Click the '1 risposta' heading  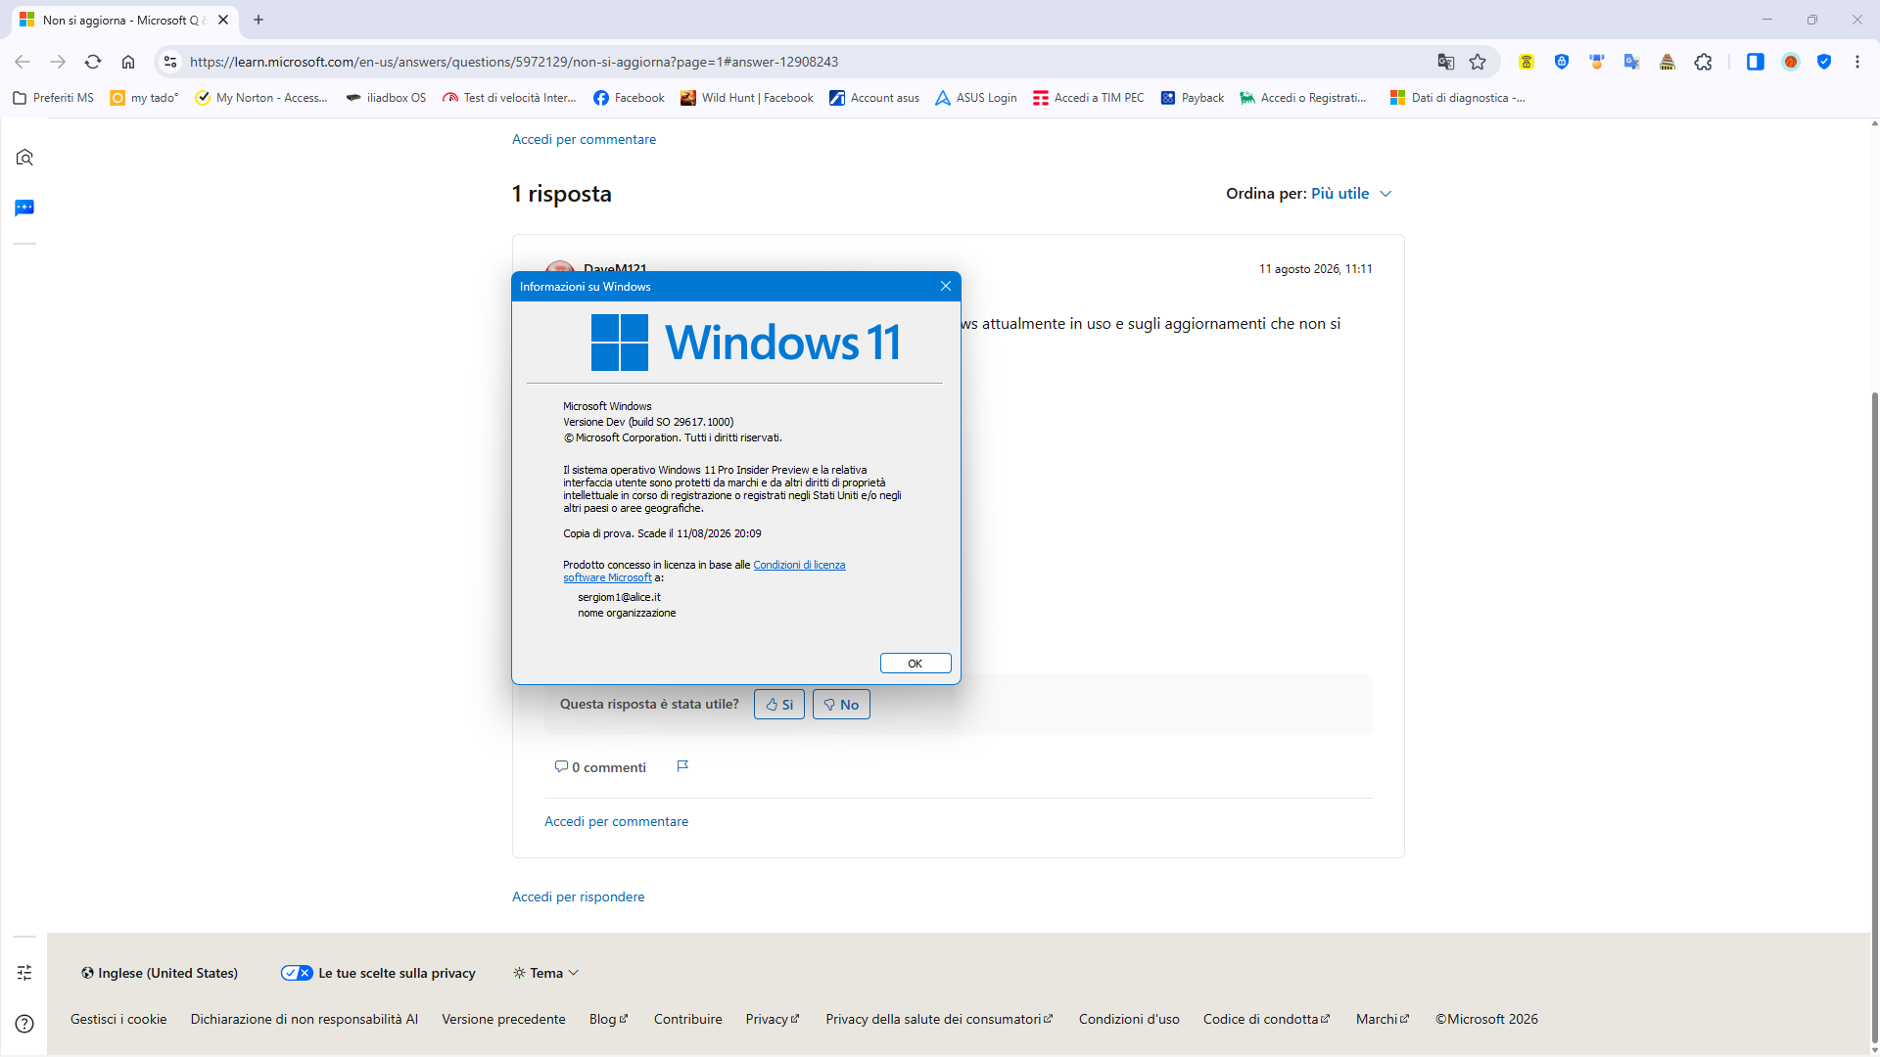pos(562,194)
